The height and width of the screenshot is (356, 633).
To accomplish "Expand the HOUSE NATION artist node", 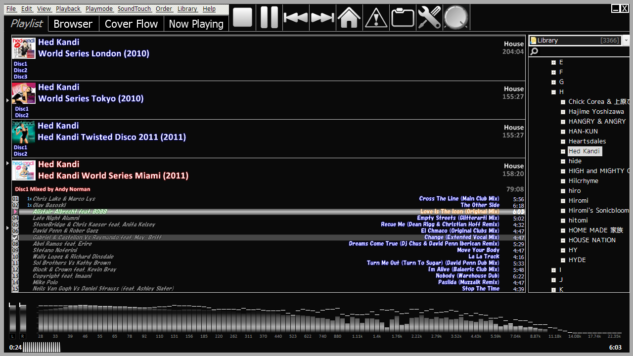I will (x=563, y=240).
